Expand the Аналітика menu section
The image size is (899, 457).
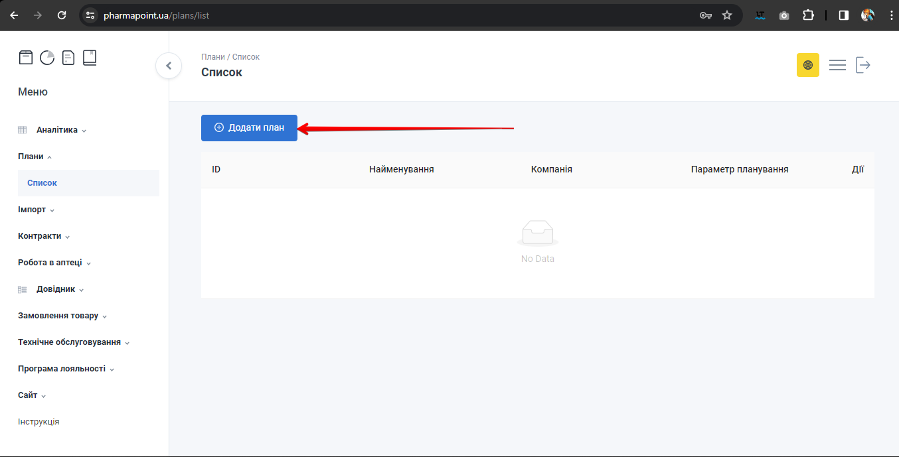tap(57, 130)
